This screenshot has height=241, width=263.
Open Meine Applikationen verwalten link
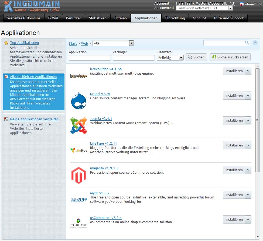34,119
